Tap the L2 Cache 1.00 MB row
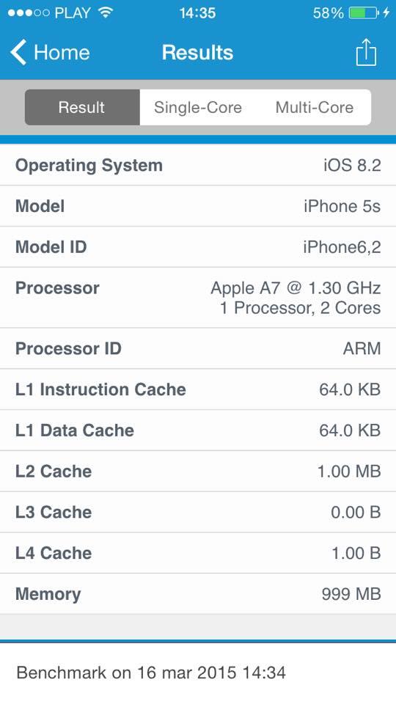 (x=198, y=471)
